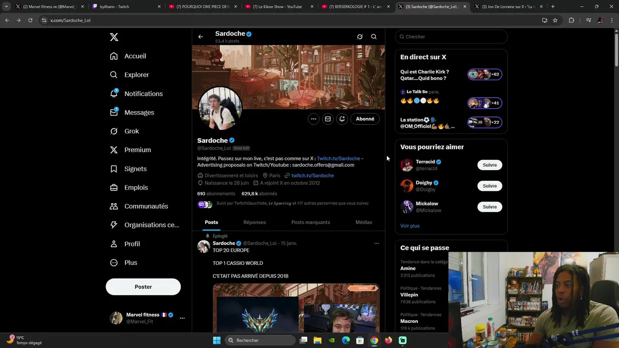Open File Explorer from taskbar
The width and height of the screenshot is (619, 348).
click(318, 340)
